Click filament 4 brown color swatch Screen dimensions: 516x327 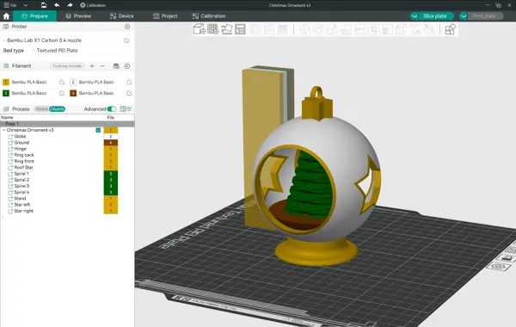(73, 93)
